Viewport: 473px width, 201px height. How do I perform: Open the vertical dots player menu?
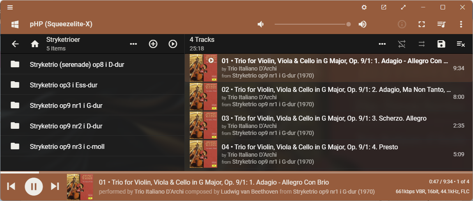click(461, 24)
